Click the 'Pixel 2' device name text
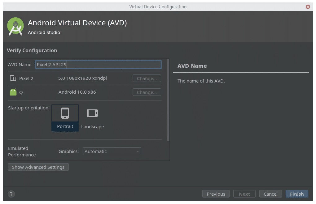Screen dimensions: 316x204 point(26,79)
